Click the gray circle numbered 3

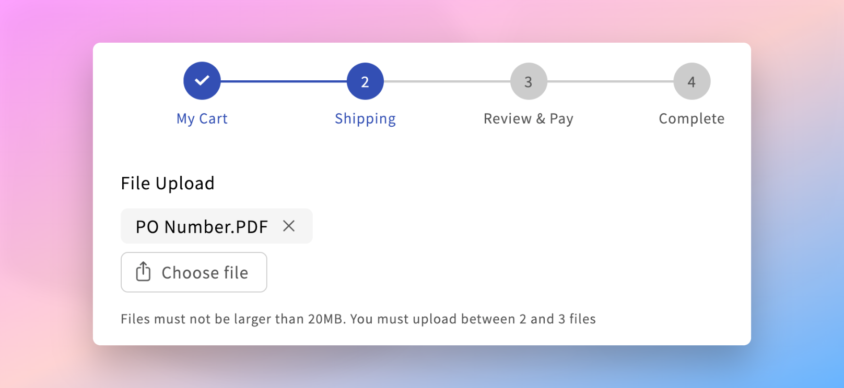(528, 81)
